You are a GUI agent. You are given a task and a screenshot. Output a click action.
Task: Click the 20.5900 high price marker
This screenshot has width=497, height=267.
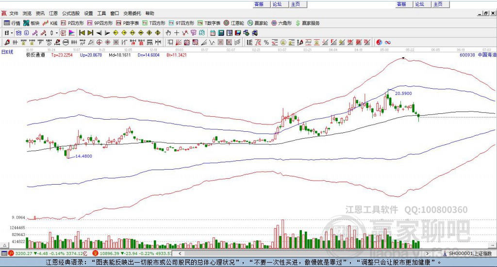pos(403,94)
